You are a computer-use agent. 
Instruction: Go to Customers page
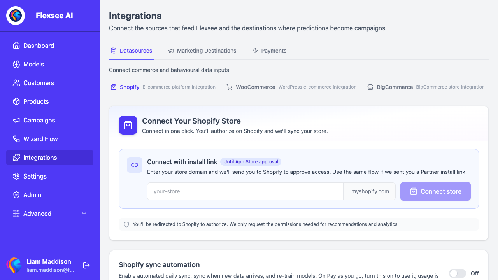[x=50, y=83]
